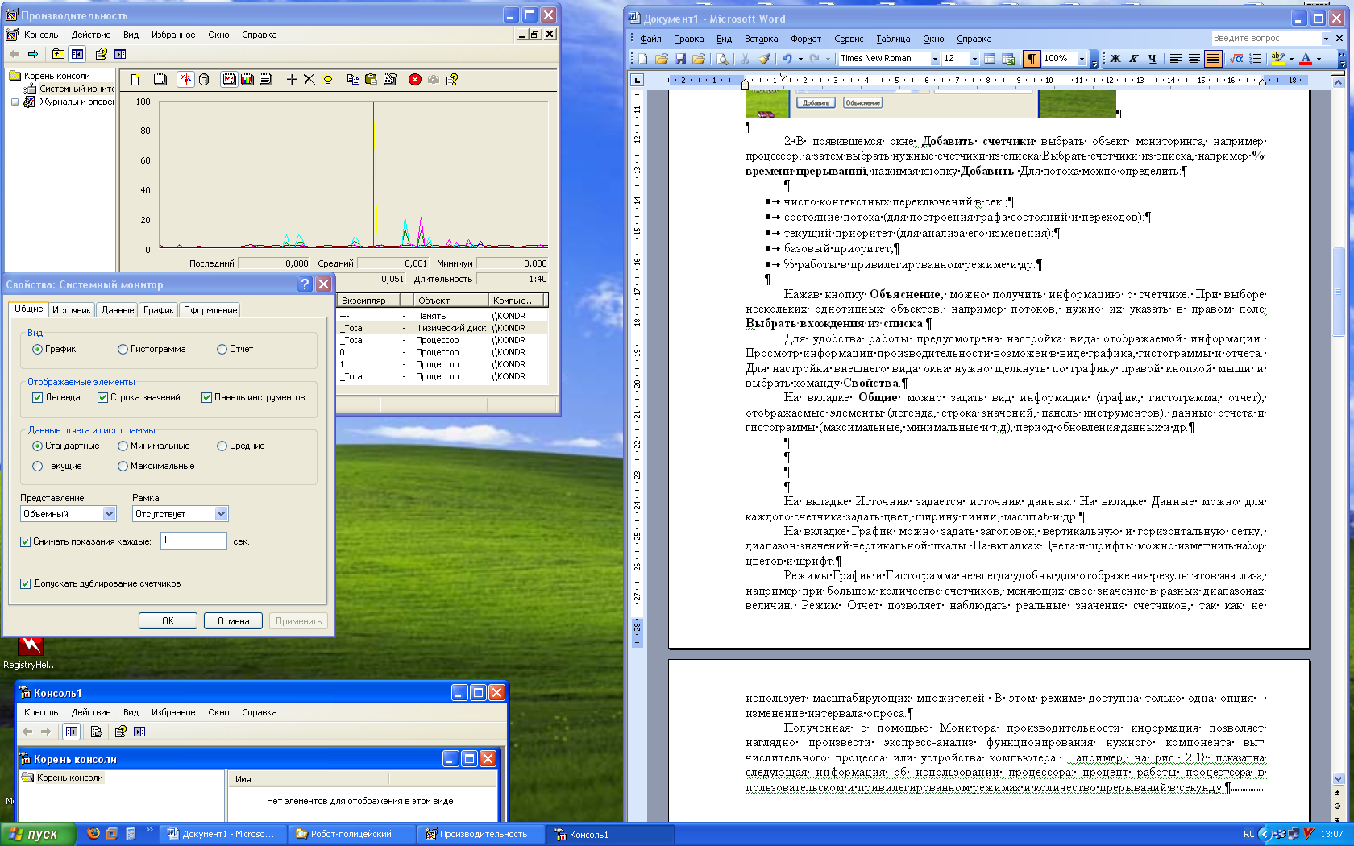Toggle Underline (Ч) formatting in Word
The height and width of the screenshot is (846, 1354).
[x=1153, y=59]
